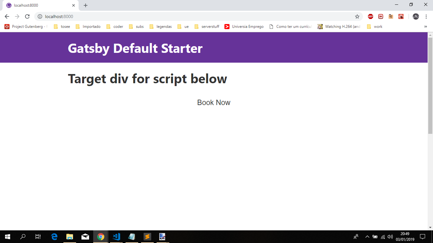Open the coder bookmarks folder
This screenshot has width=433, height=243.
click(x=115, y=27)
